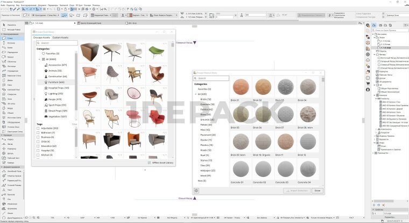Collapse the All category in Asset Library
Image resolution: width=409 pixels, height=223 pixels.
(39, 59)
